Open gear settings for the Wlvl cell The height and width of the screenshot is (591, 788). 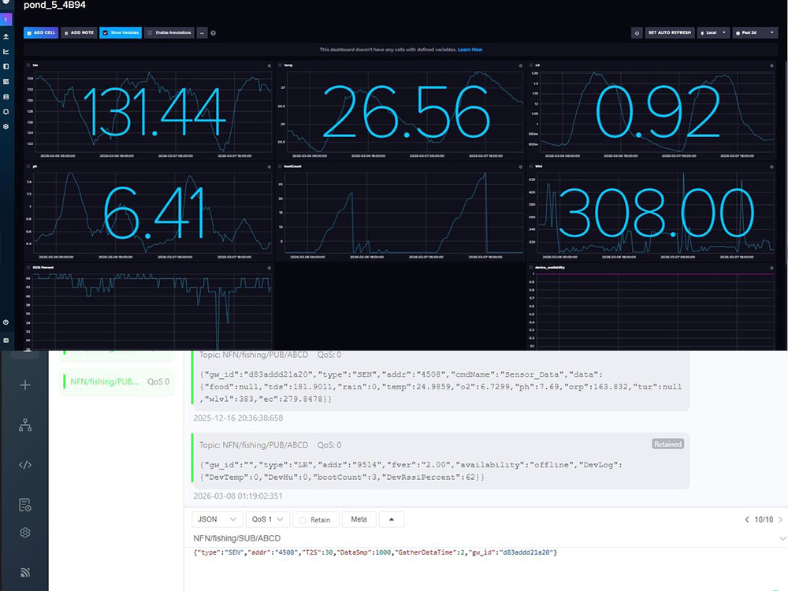point(772,167)
